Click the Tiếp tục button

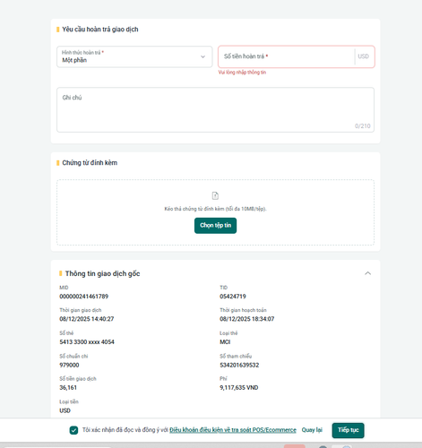pyautogui.click(x=348, y=430)
